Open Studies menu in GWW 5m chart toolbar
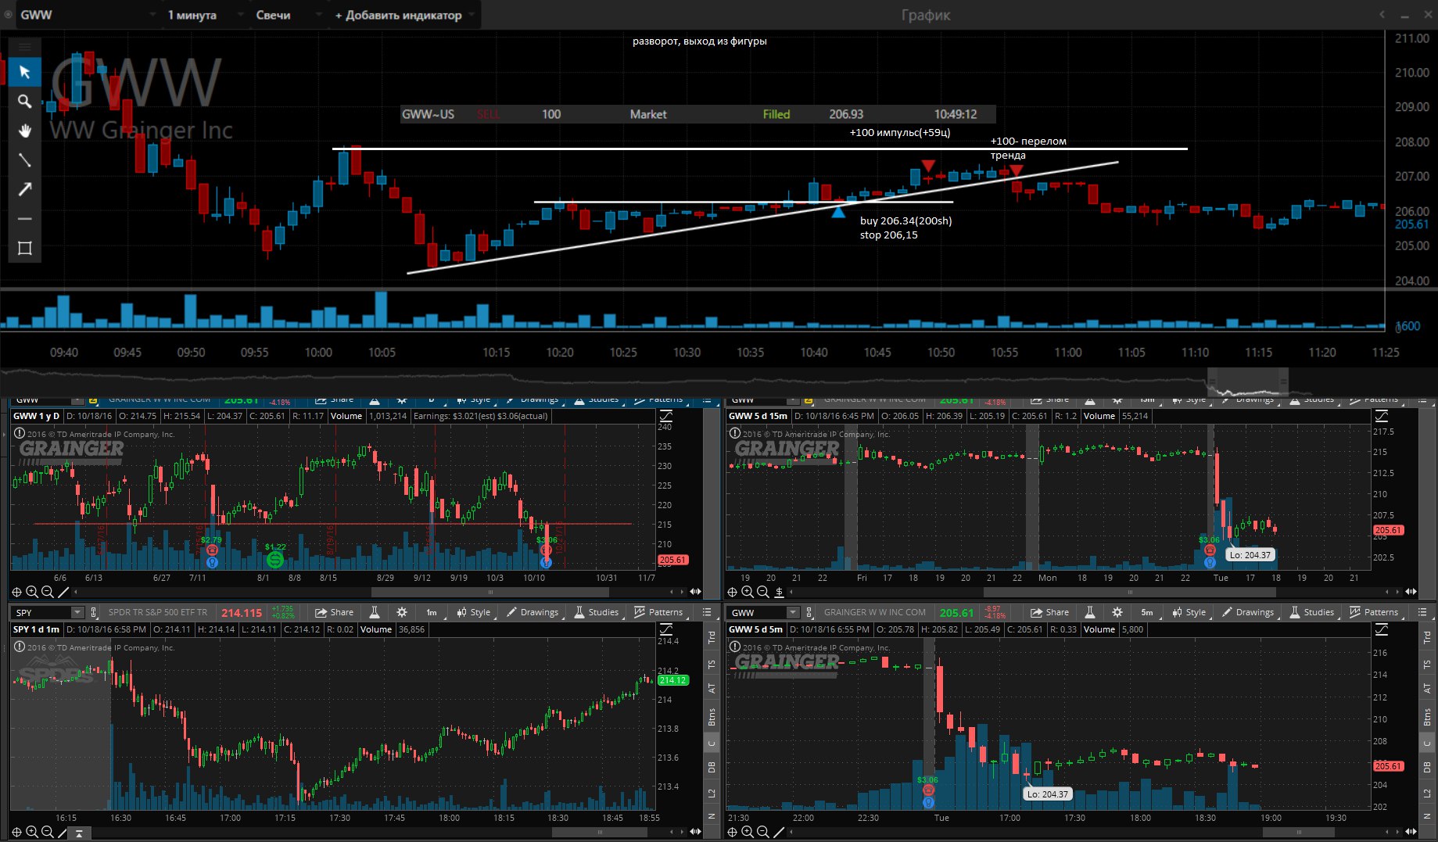Screen dimensions: 1438x842 point(1312,612)
